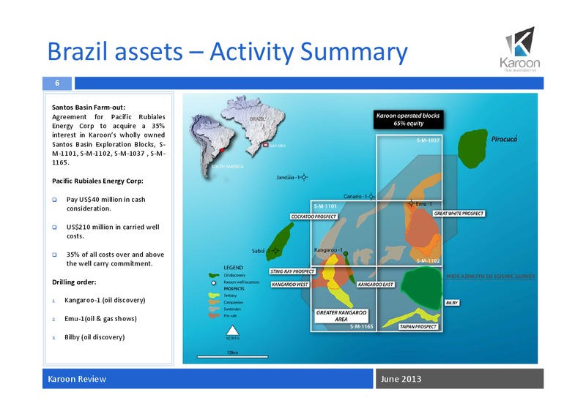586x414 pixels.
Task: Click the slide number 6 box
Action: [57, 83]
